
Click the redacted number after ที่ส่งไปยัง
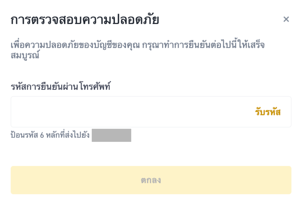tap(111, 135)
